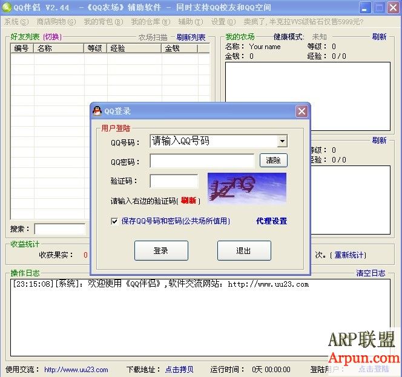
Task: Click the 退出 button
Action: 244,250
